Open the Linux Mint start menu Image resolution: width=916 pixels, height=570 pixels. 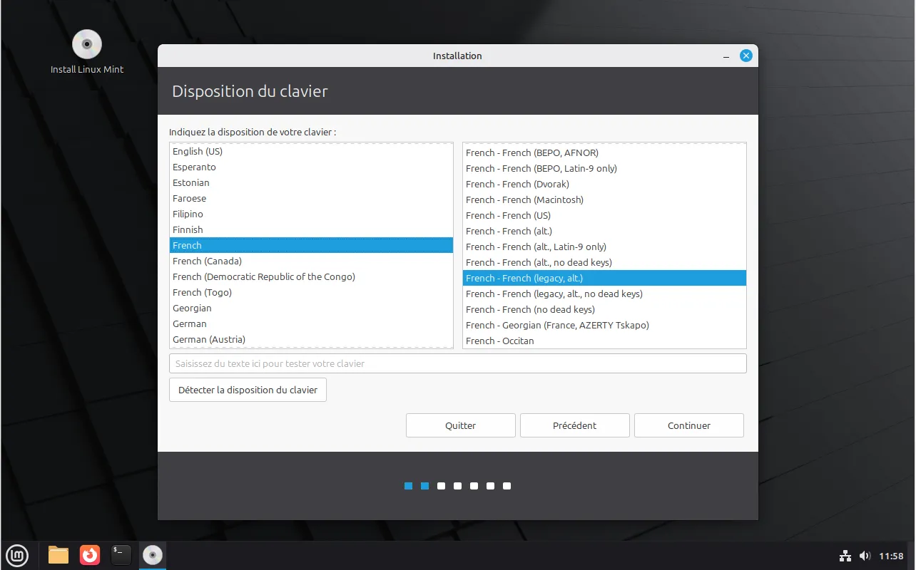(17, 555)
